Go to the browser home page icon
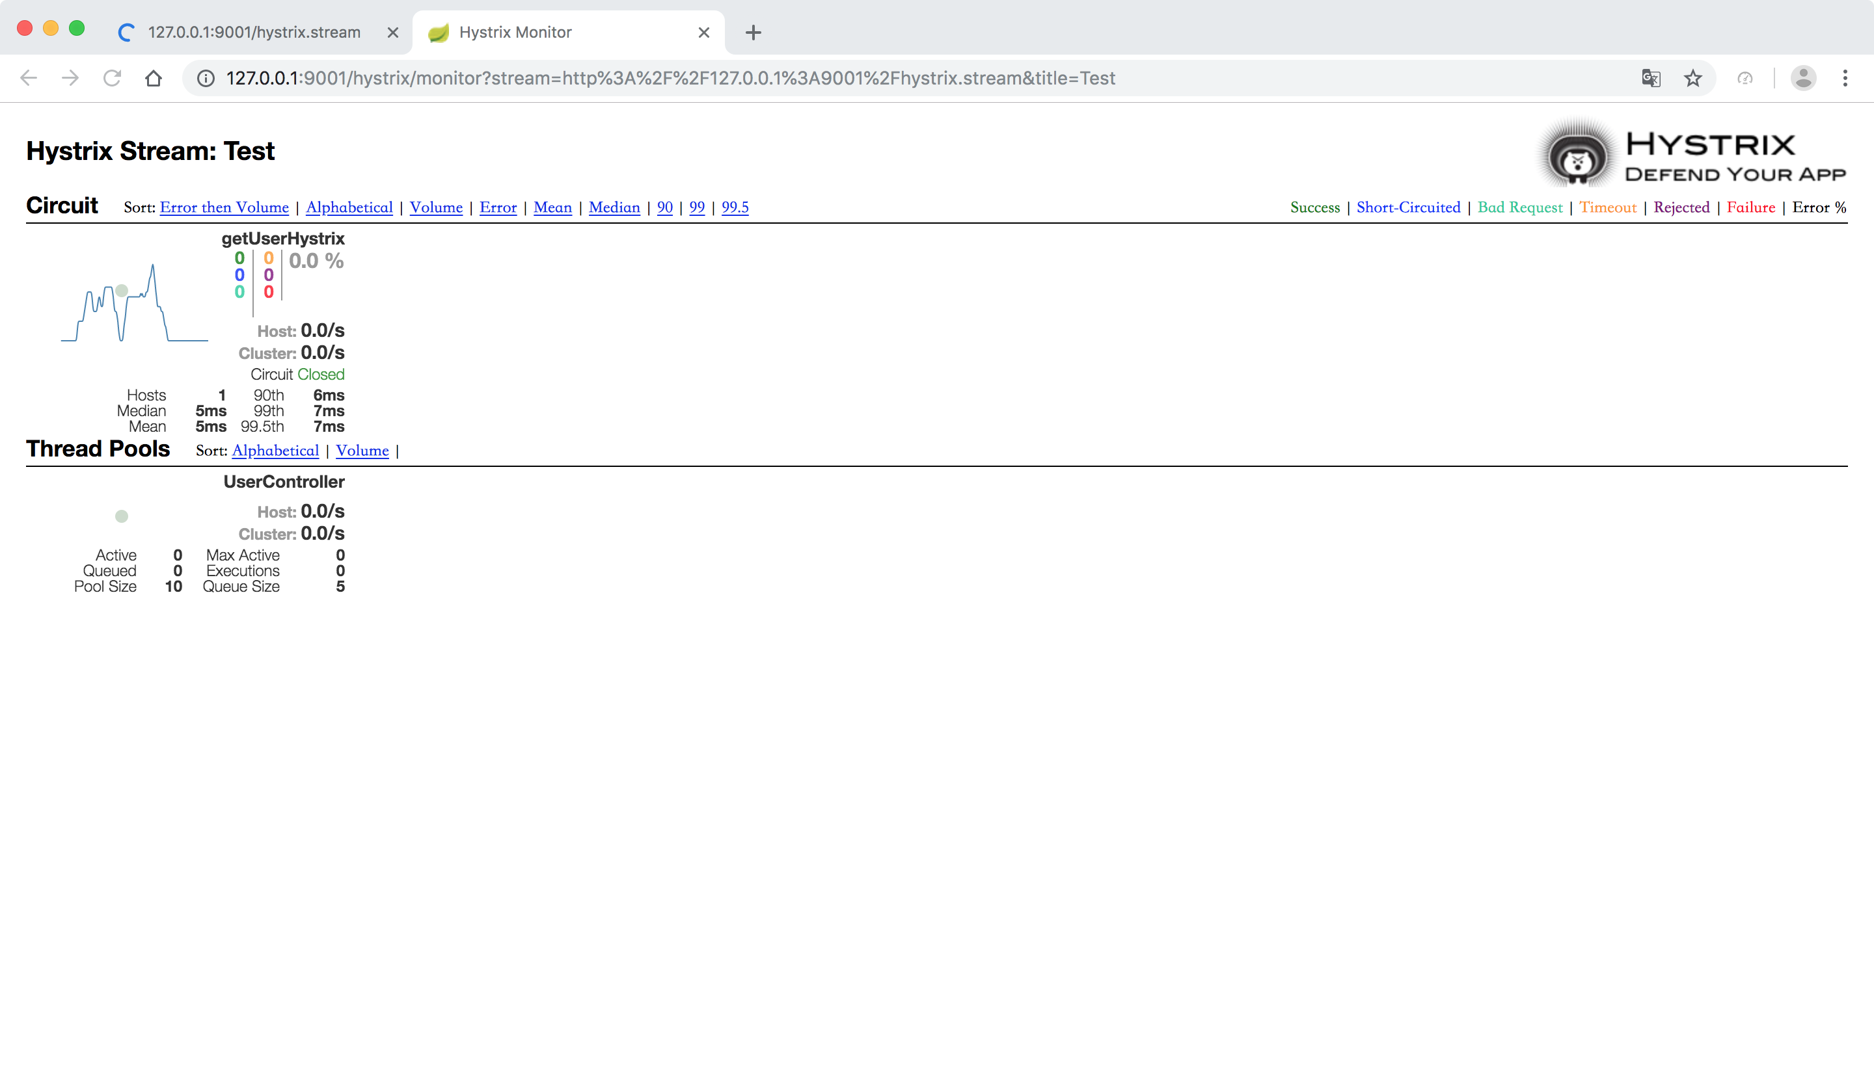This screenshot has width=1874, height=1073. [x=154, y=78]
